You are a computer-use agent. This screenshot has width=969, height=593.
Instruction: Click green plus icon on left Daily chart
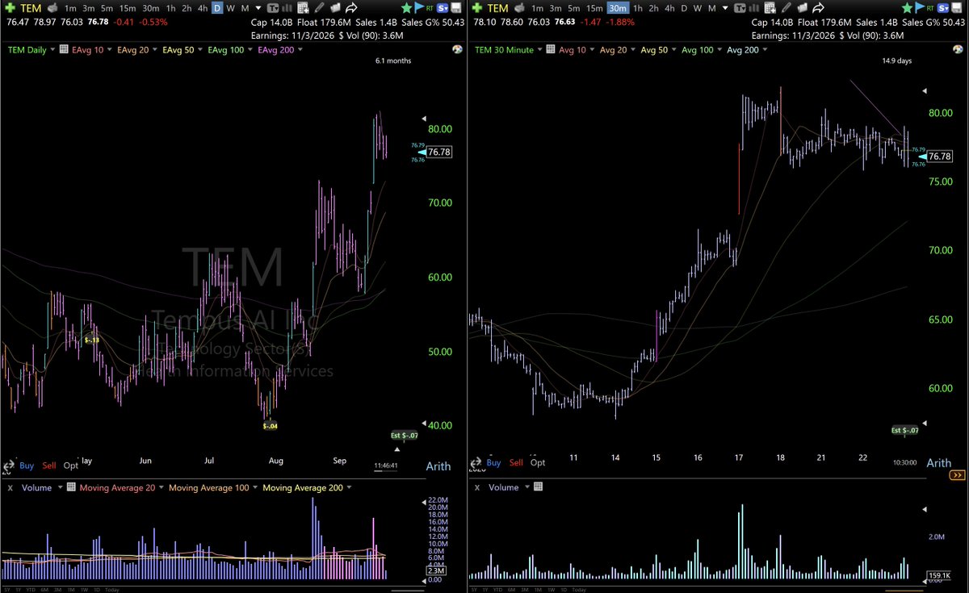pyautogui.click(x=10, y=8)
